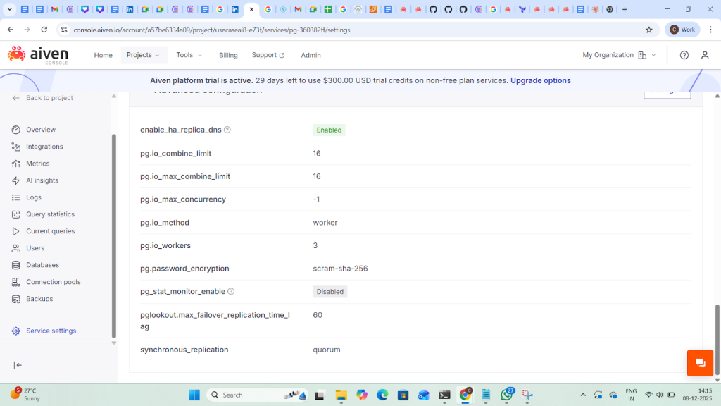Click the info icon beside enable_ha_replica_dns

[227, 130]
